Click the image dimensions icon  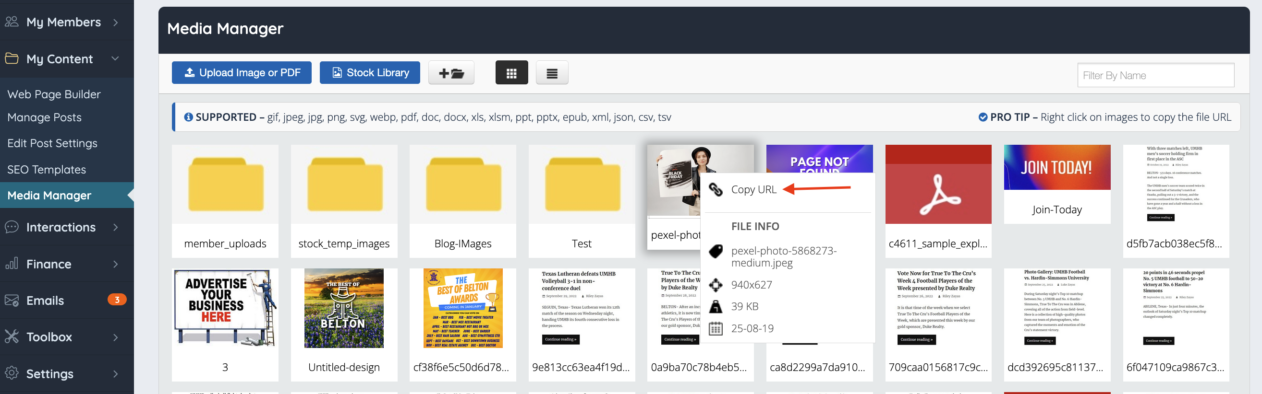click(x=716, y=285)
